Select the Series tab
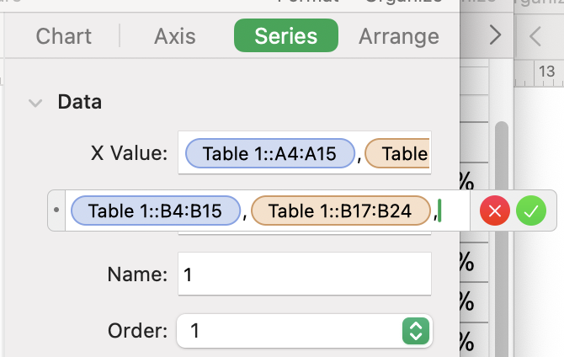Screen dimensions: 564x357 (285, 36)
